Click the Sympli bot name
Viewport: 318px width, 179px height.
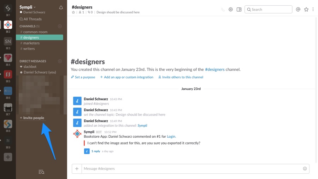[89, 132]
